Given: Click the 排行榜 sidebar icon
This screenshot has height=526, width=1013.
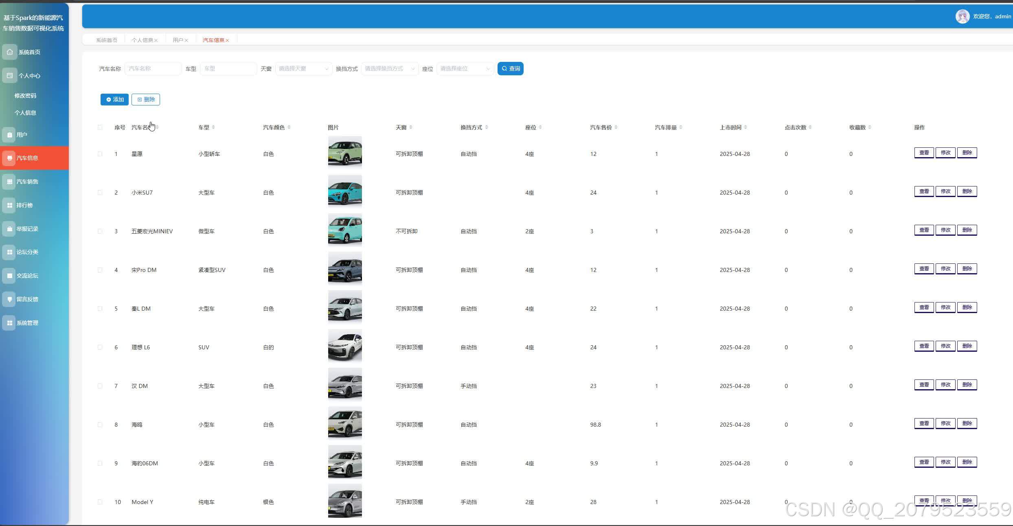Looking at the screenshot, I should point(9,205).
